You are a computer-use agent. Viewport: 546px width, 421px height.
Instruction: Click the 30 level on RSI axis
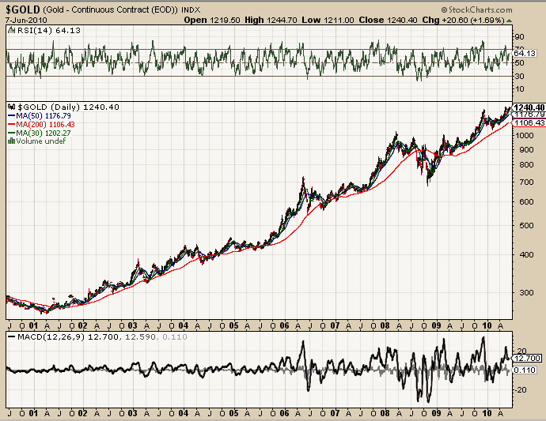(519, 76)
